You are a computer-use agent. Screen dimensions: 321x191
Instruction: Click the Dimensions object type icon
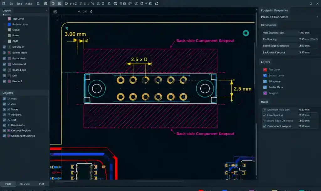9,125
